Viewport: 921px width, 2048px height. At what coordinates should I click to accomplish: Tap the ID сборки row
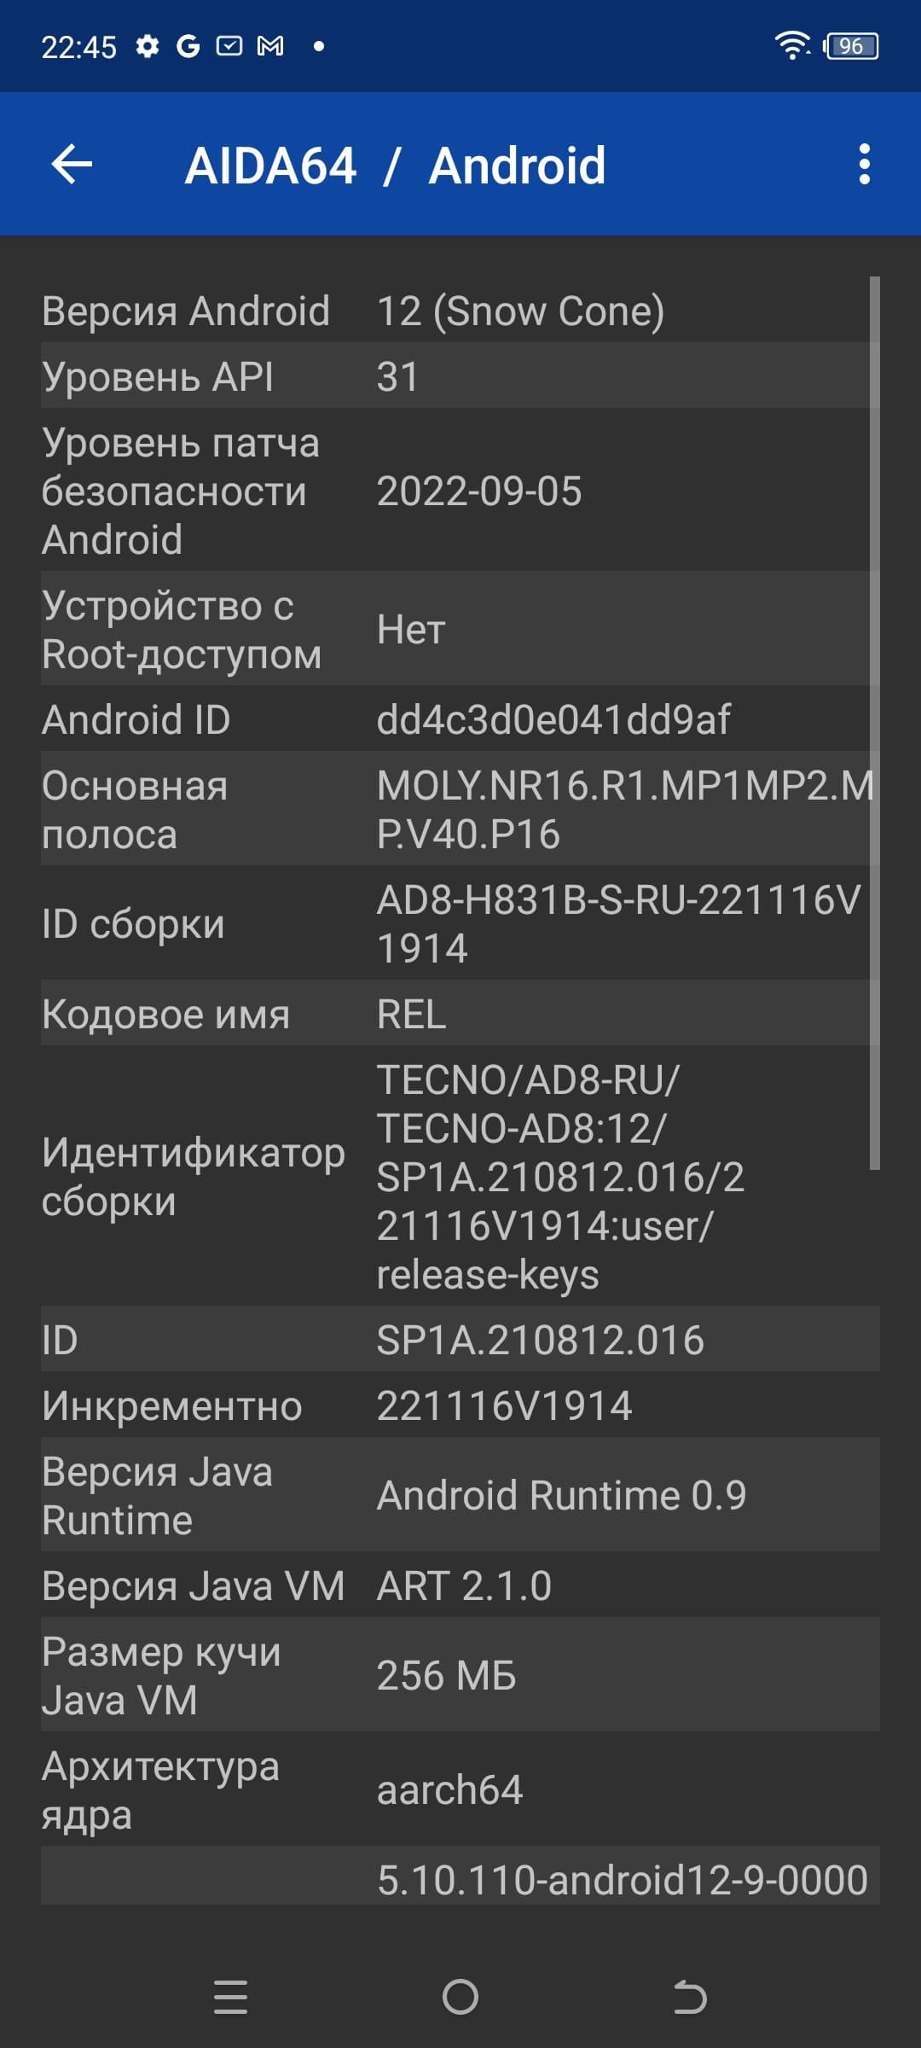pyautogui.click(x=460, y=923)
